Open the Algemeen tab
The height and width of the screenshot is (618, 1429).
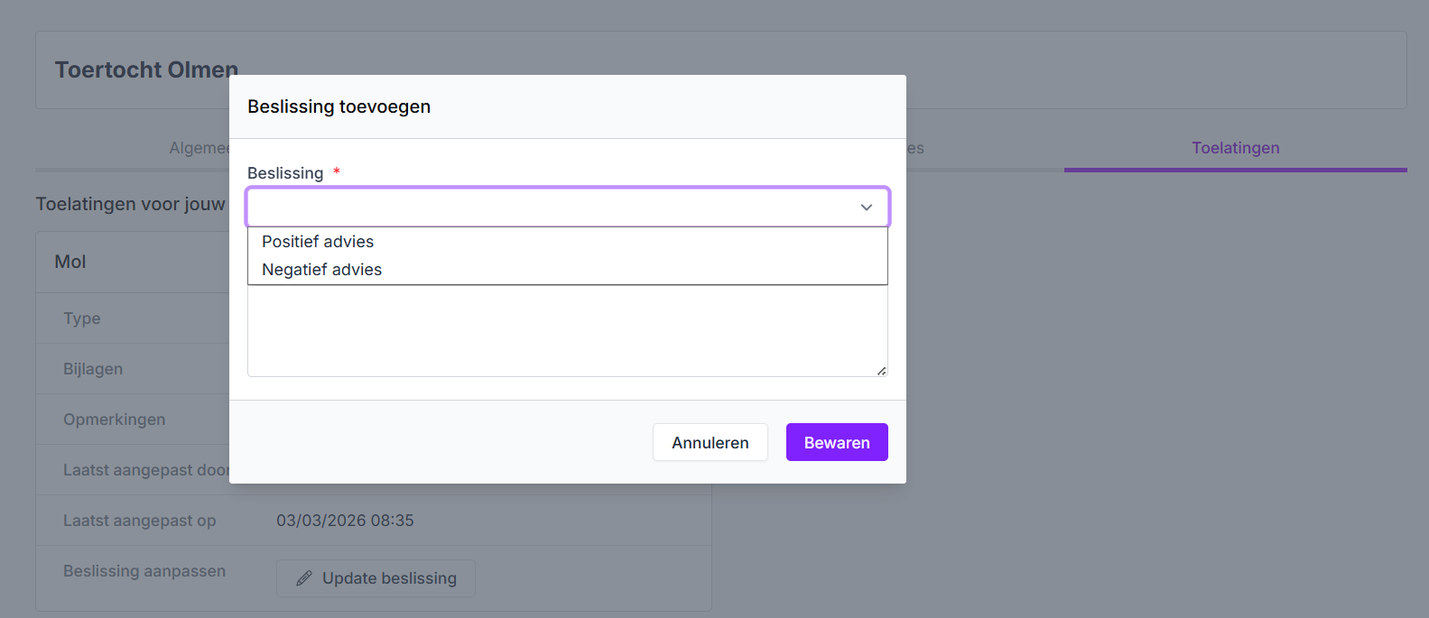(x=200, y=148)
